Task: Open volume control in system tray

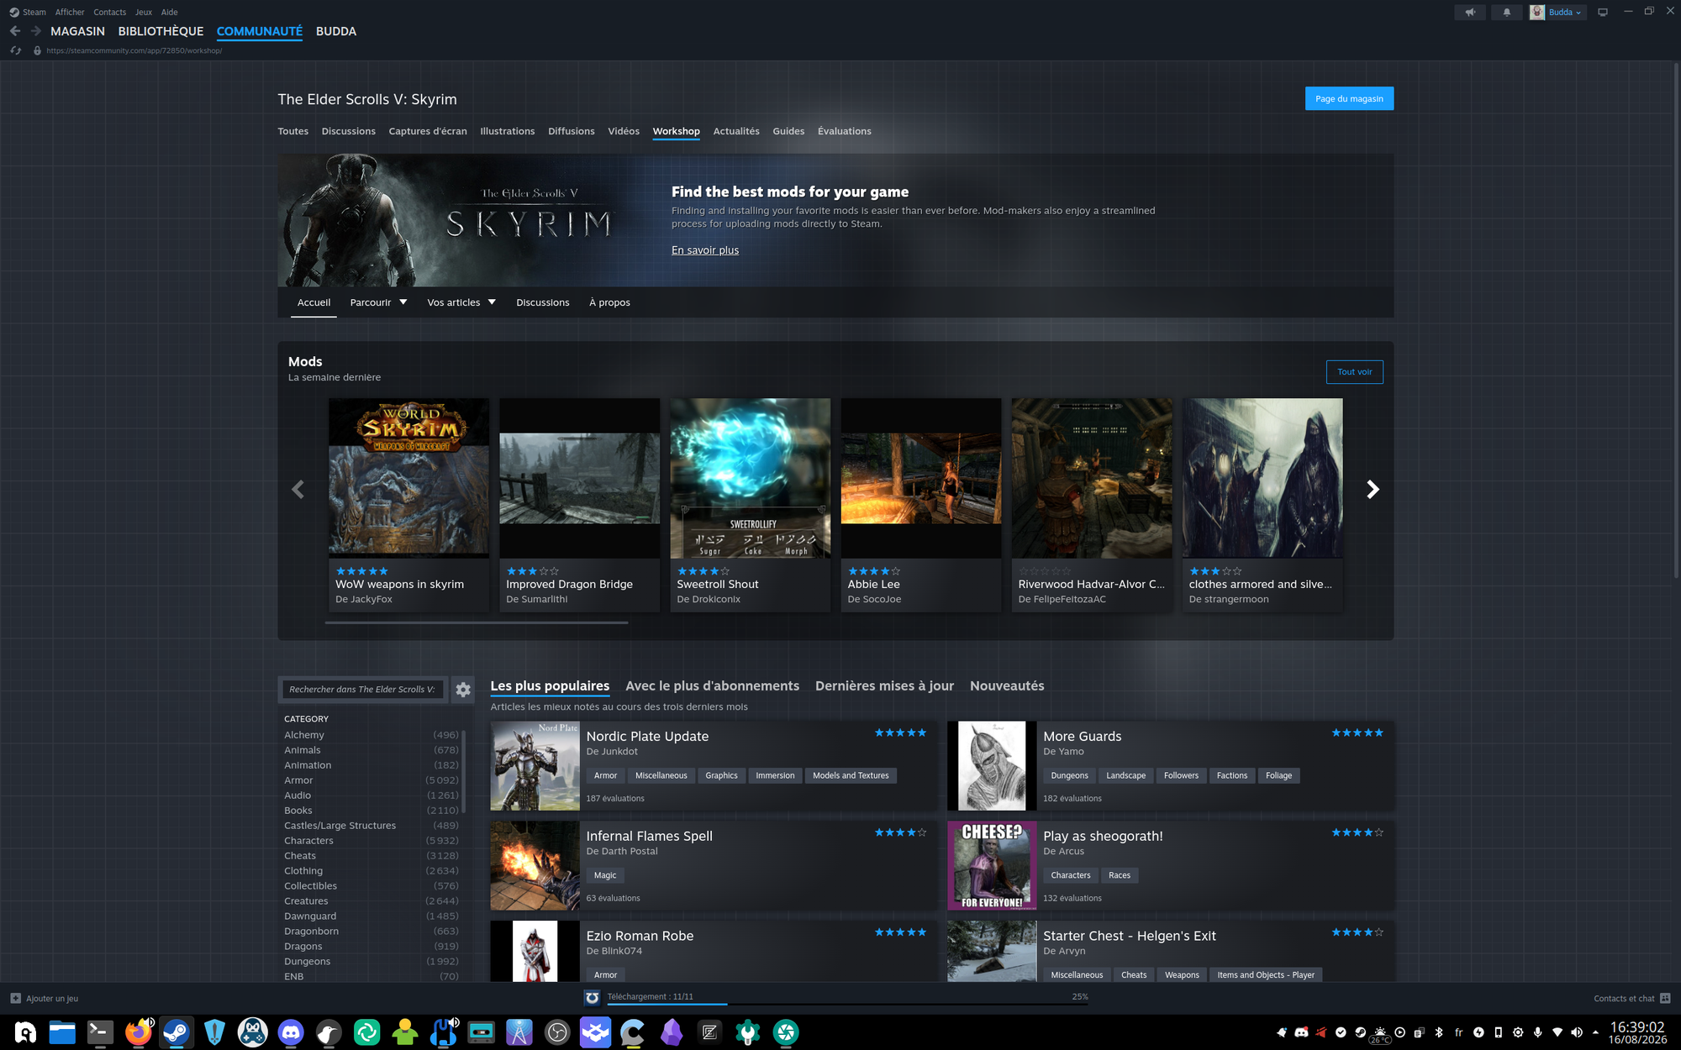Action: pos(1576,1032)
